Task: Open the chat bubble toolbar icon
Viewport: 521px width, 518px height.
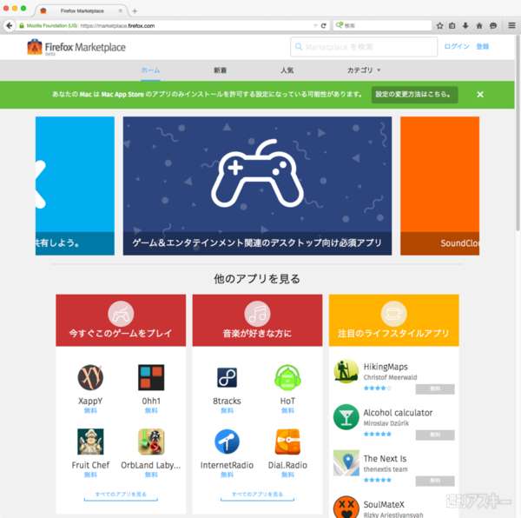Action: (493, 25)
